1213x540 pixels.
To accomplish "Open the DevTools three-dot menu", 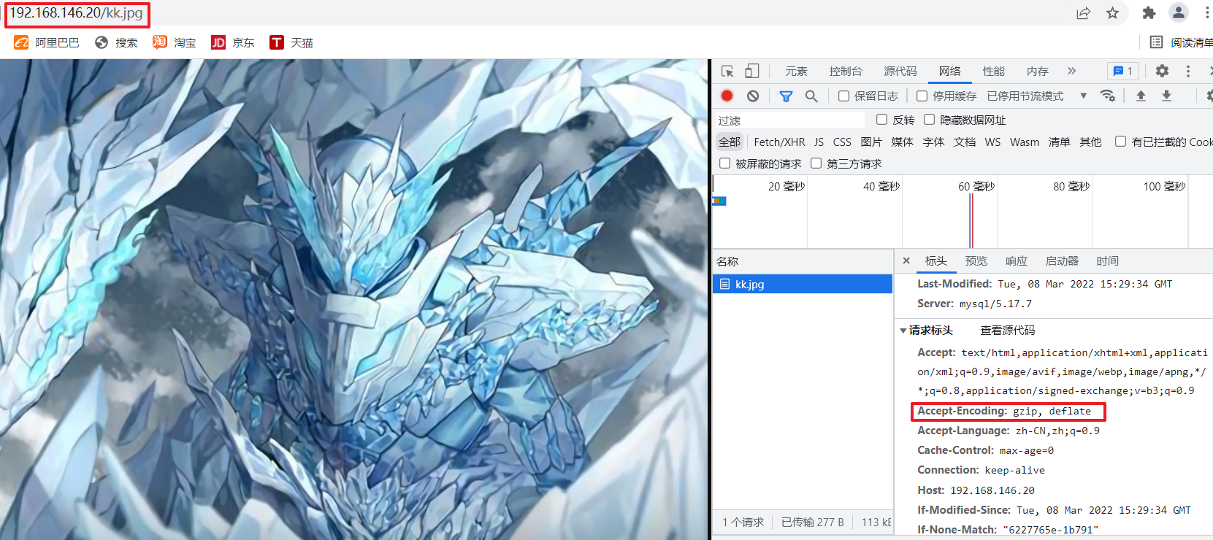I will [1188, 71].
